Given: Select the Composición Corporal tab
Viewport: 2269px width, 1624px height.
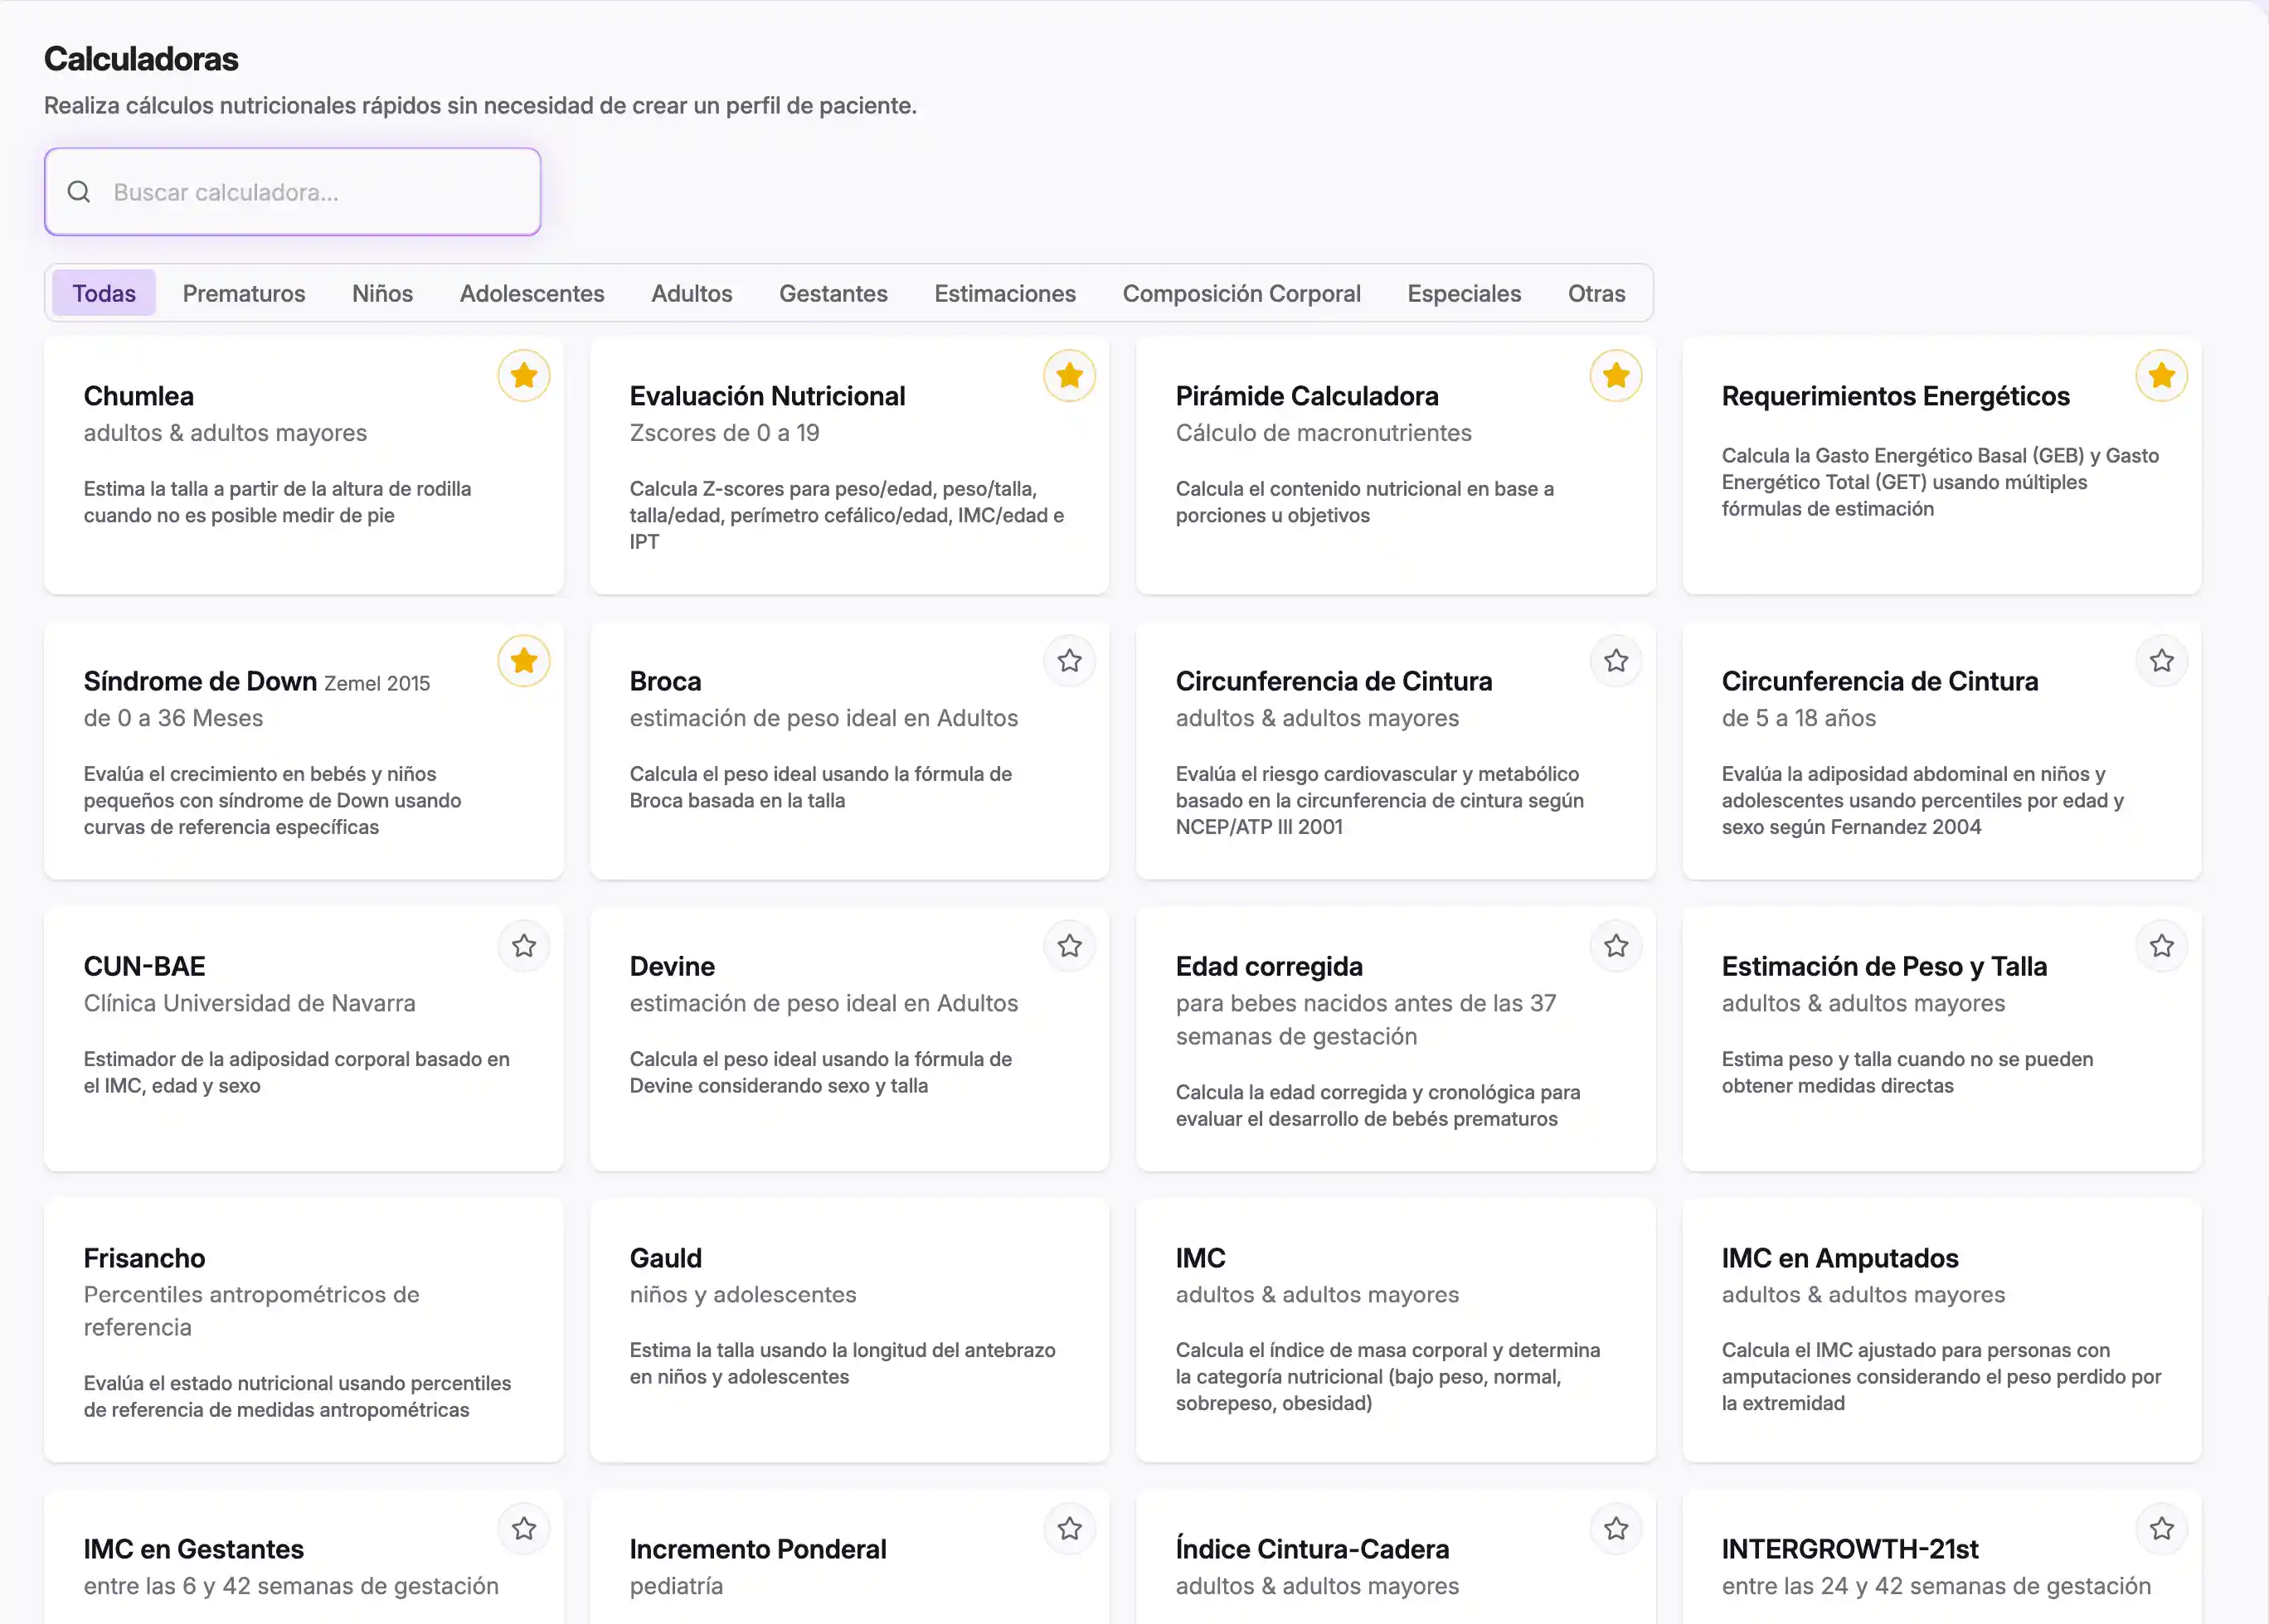Looking at the screenshot, I should coord(1241,294).
